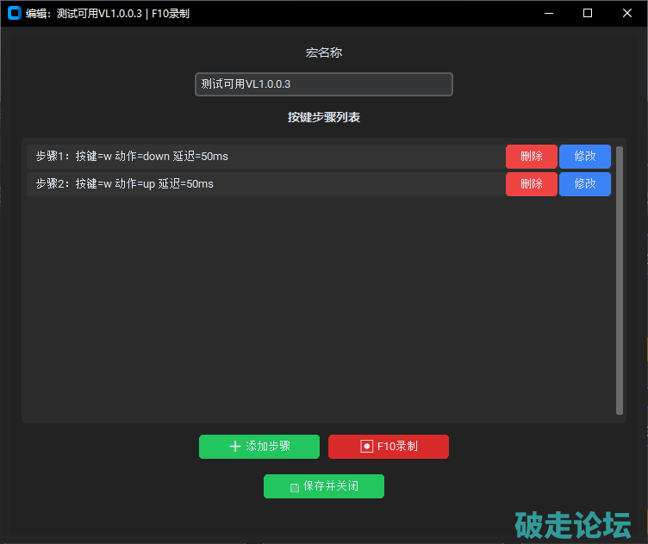648x544 pixels.
Task: Close the macro editor window
Action: (x=626, y=13)
